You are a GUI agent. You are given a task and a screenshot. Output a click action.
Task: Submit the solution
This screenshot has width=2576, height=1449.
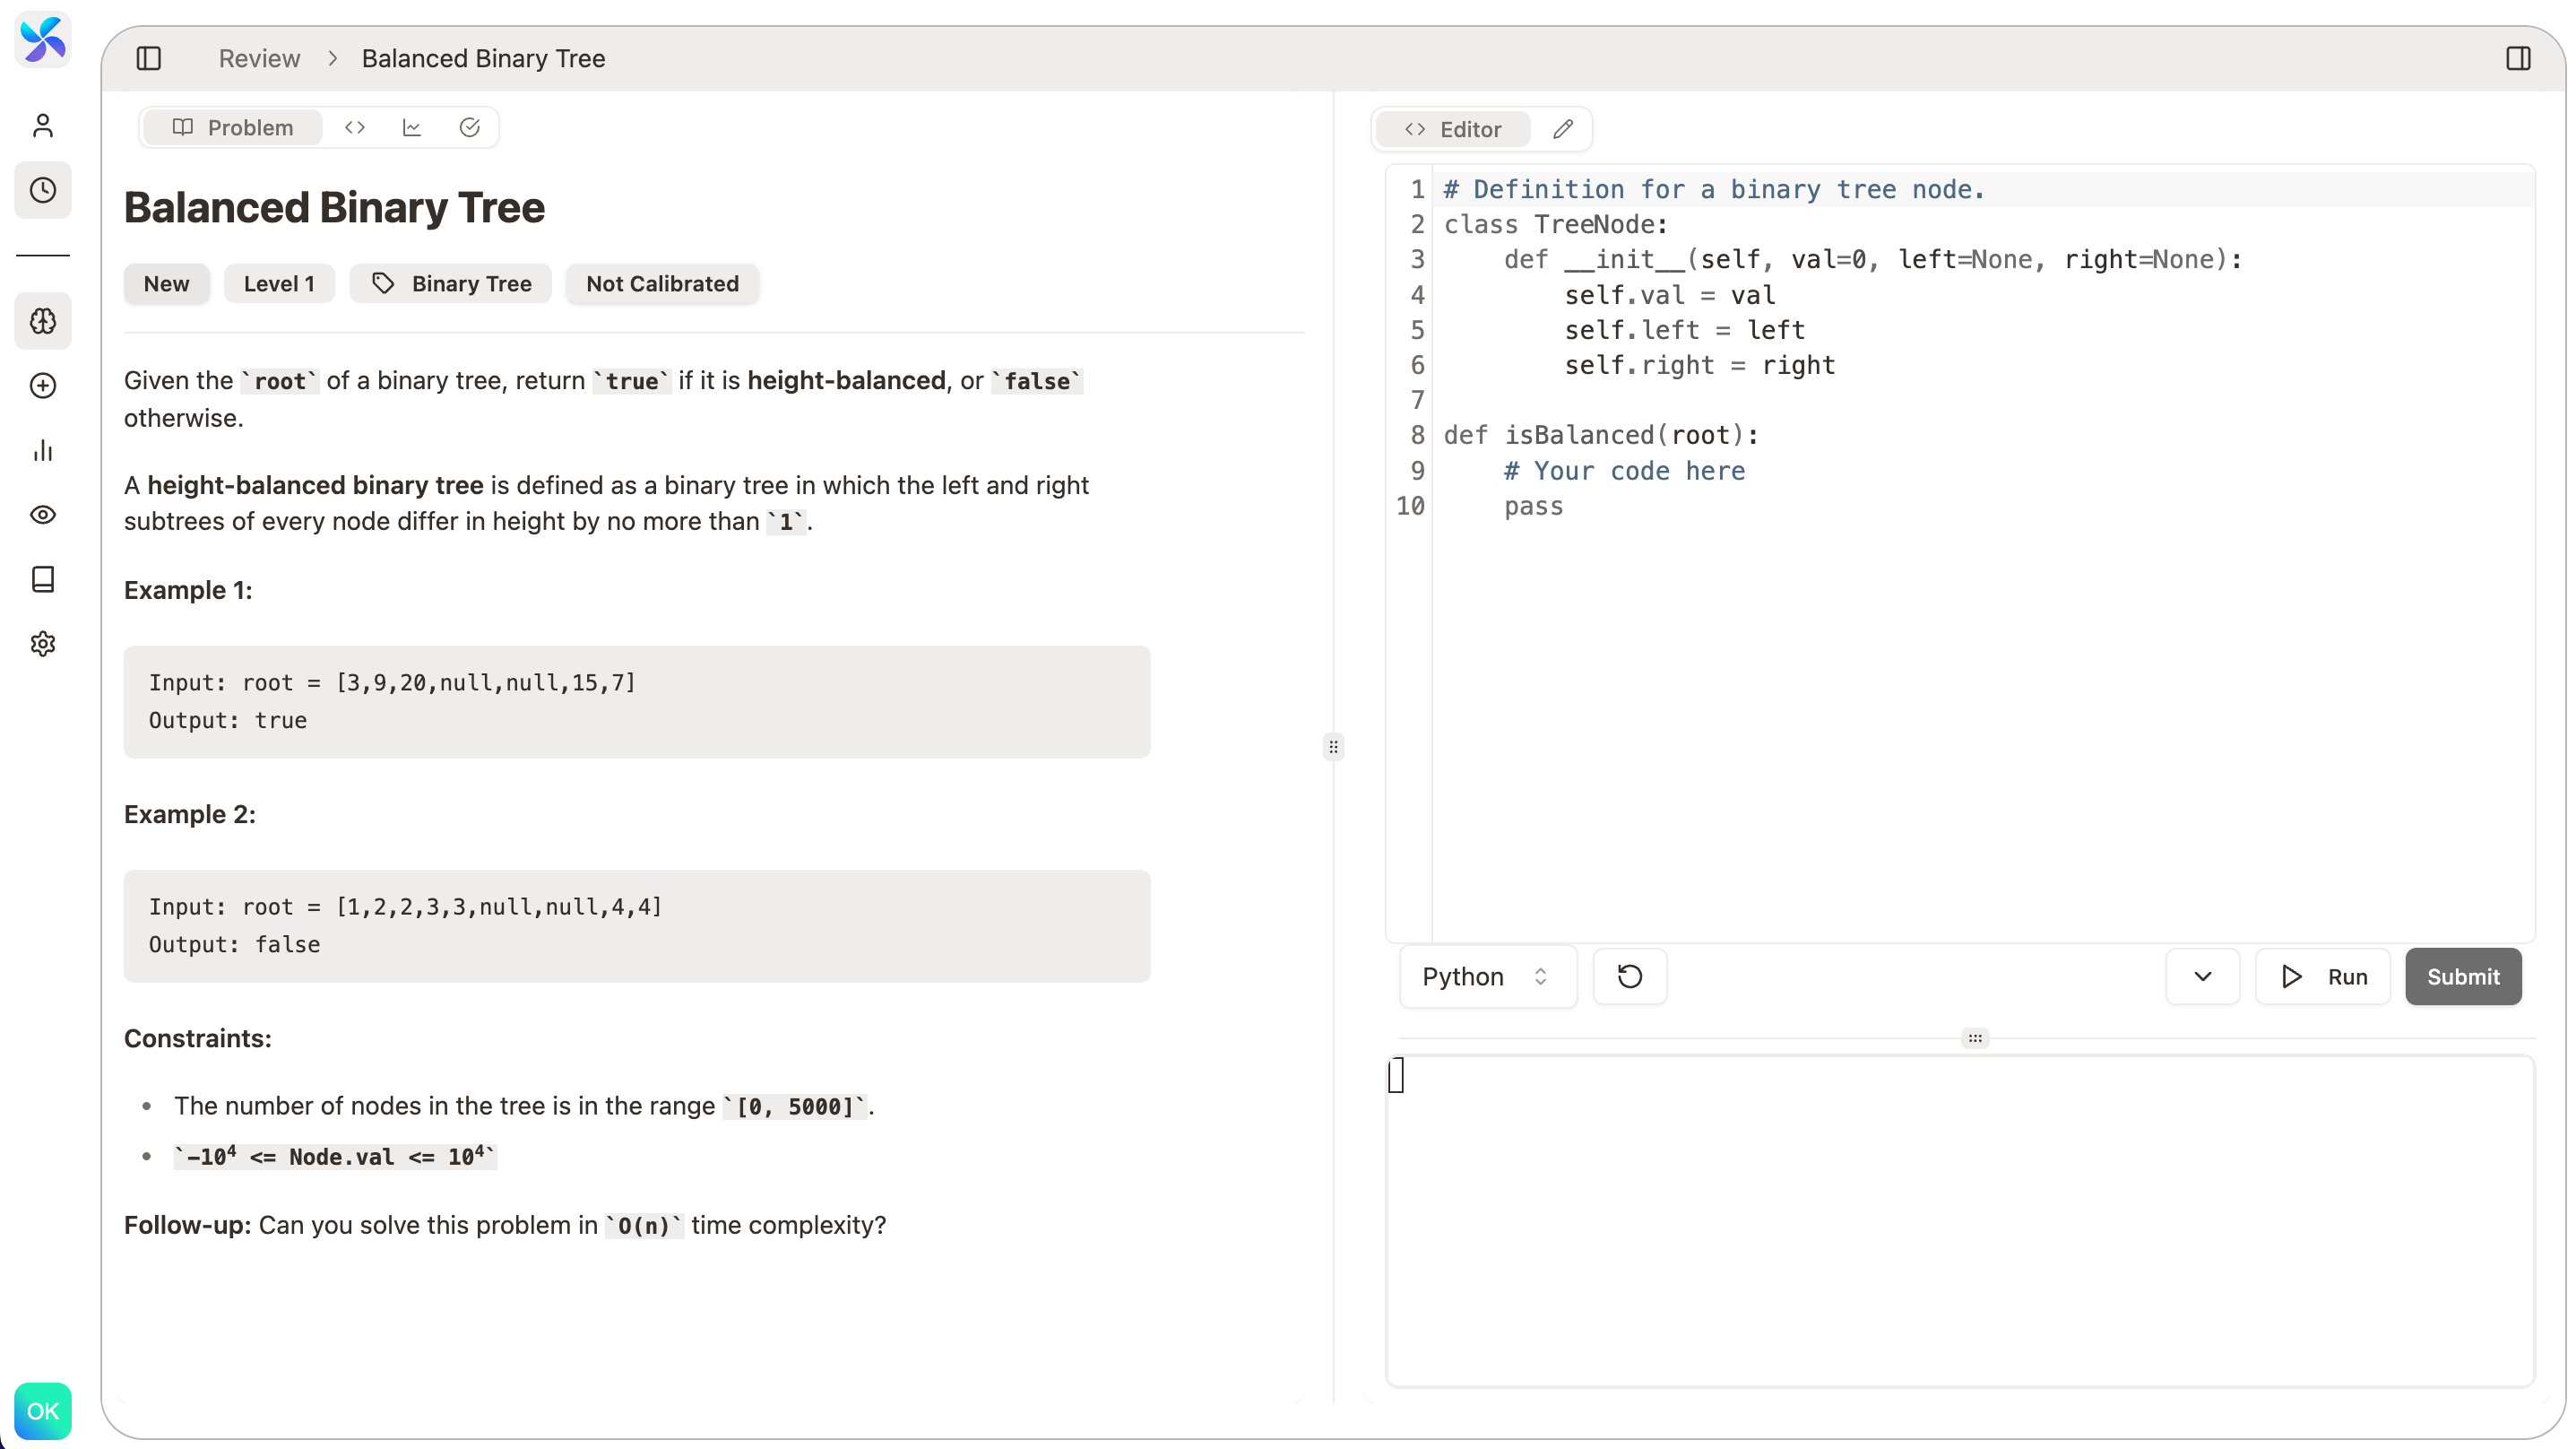coord(2463,976)
